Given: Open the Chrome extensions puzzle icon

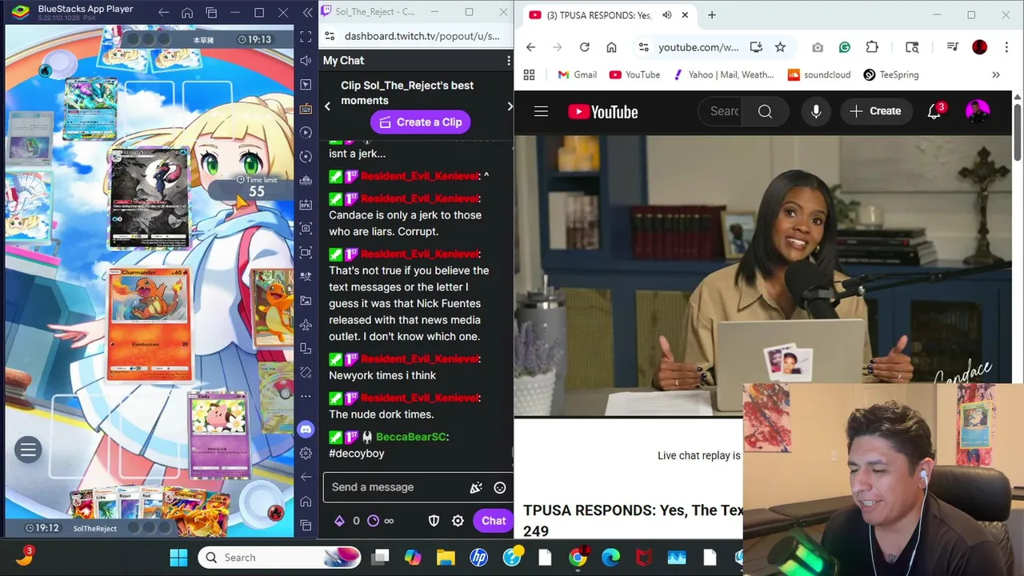Looking at the screenshot, I should 872,47.
